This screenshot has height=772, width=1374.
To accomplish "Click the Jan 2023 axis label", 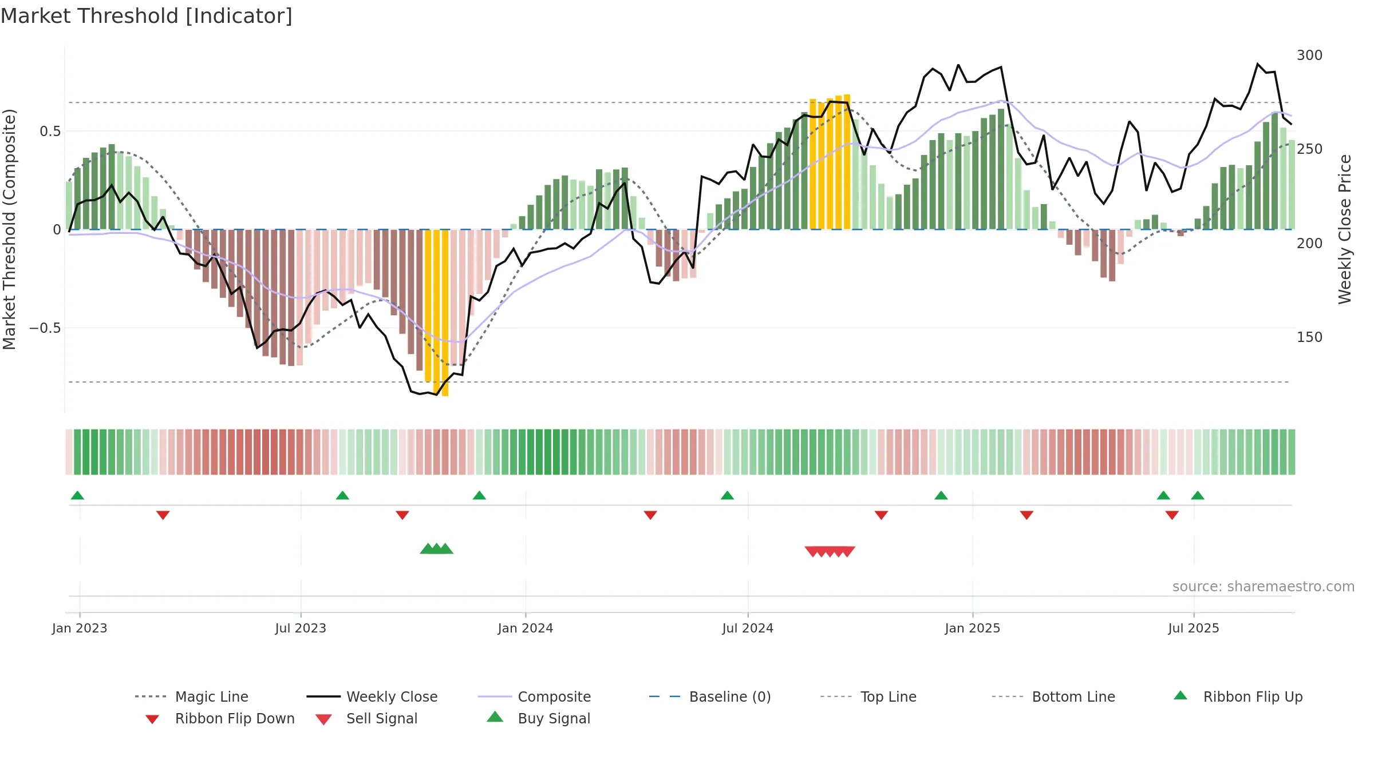I will (80, 628).
